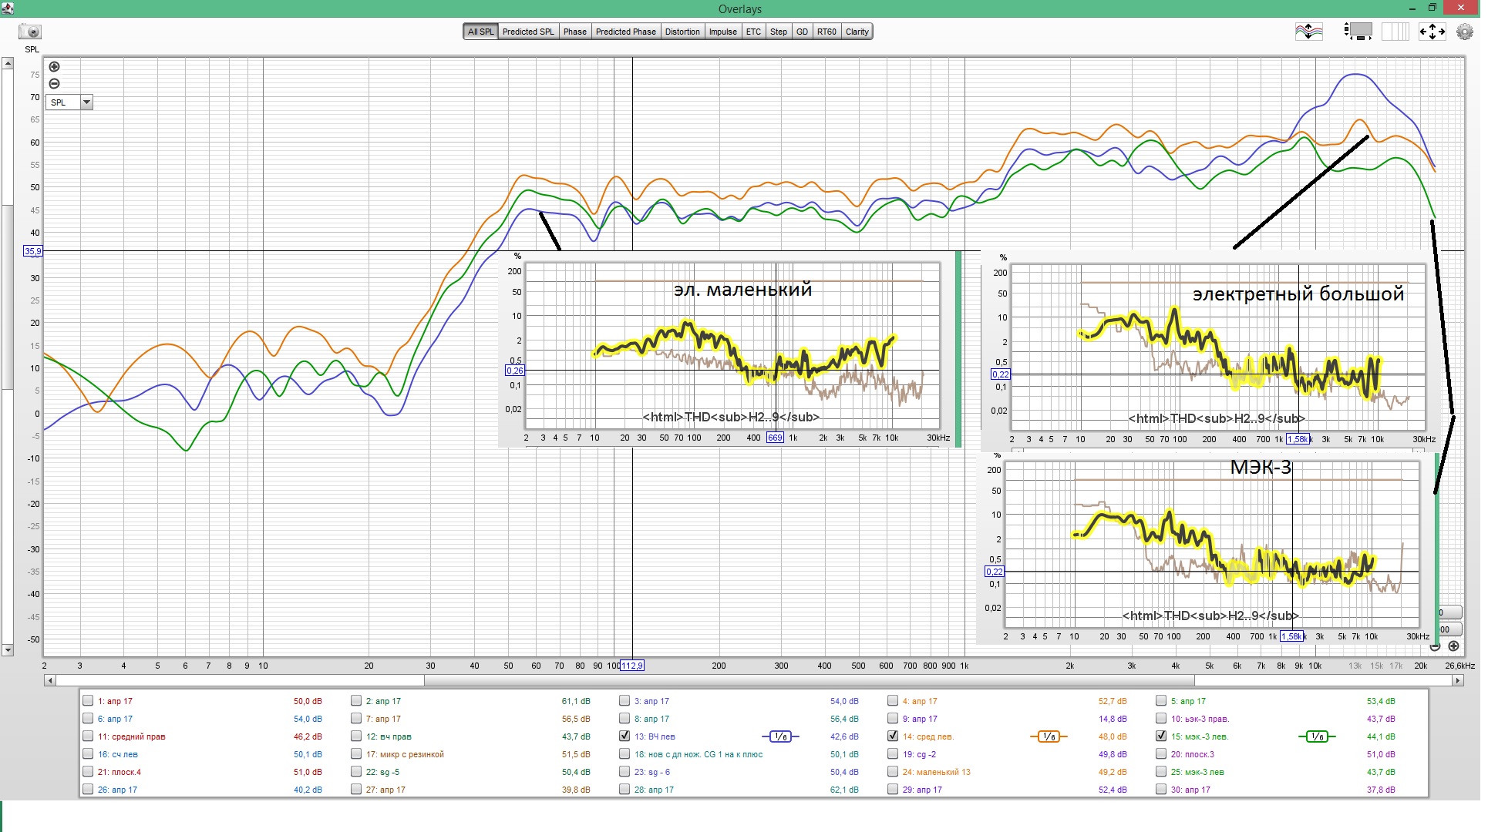Viewport: 1488px width, 832px height.
Task: Open smoothing selector for trace 13
Action: (x=780, y=737)
